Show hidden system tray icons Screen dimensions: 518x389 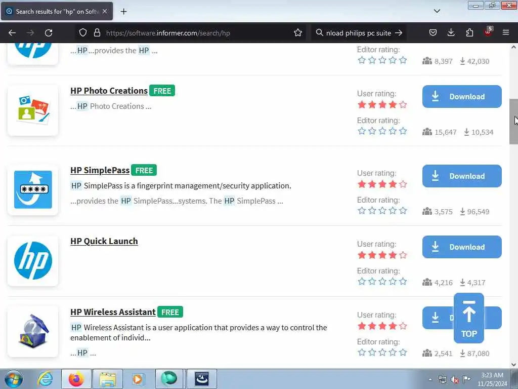coord(430,379)
